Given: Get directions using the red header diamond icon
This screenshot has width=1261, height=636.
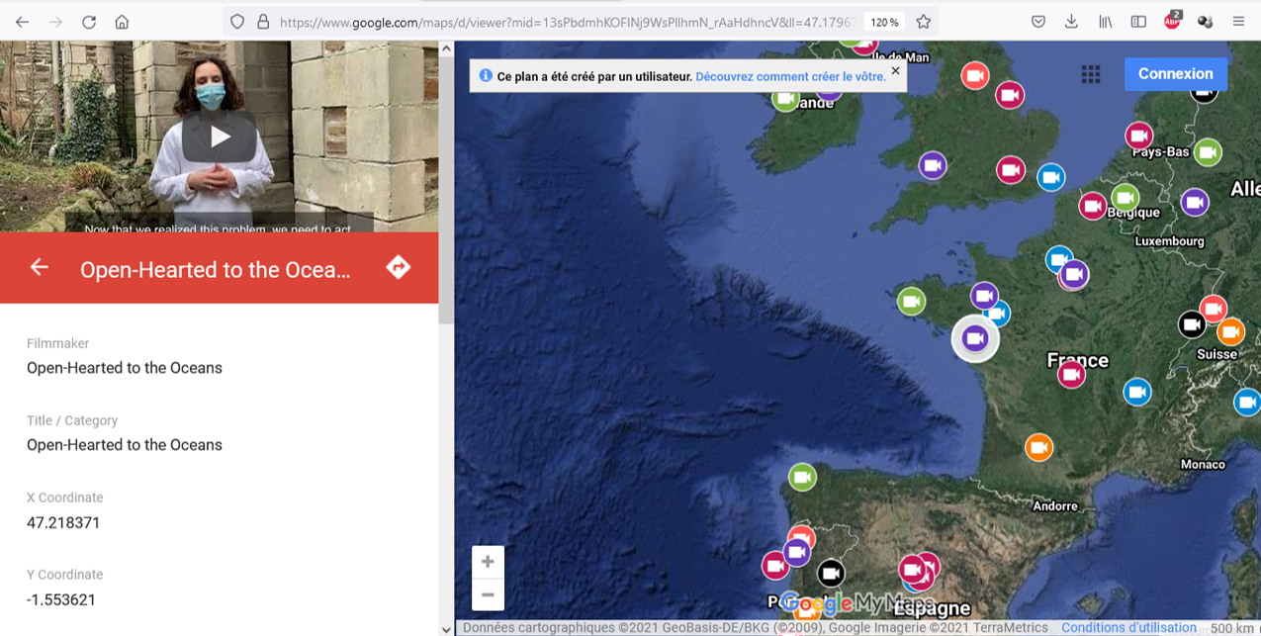Looking at the screenshot, I should pyautogui.click(x=398, y=267).
